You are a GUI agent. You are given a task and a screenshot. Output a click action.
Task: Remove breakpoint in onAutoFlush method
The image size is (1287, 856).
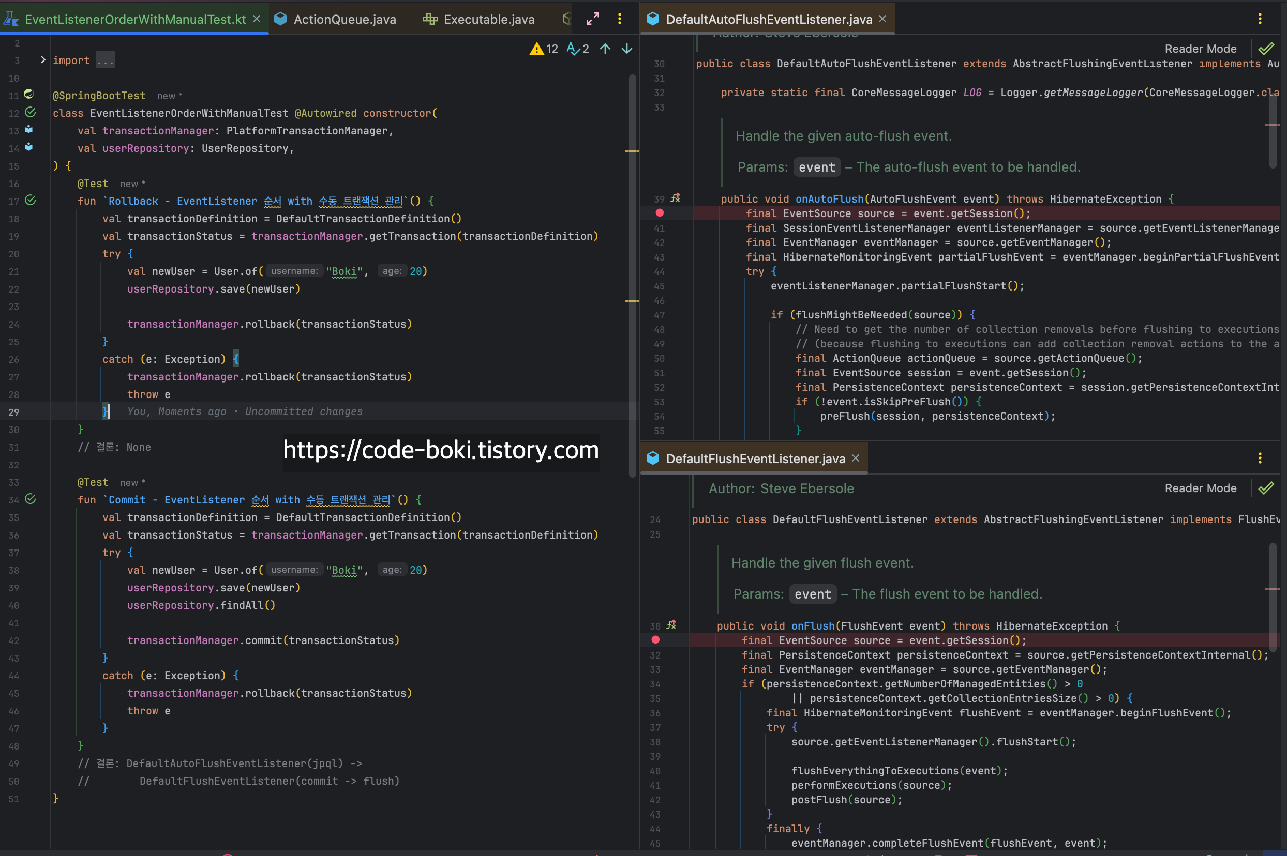[660, 213]
